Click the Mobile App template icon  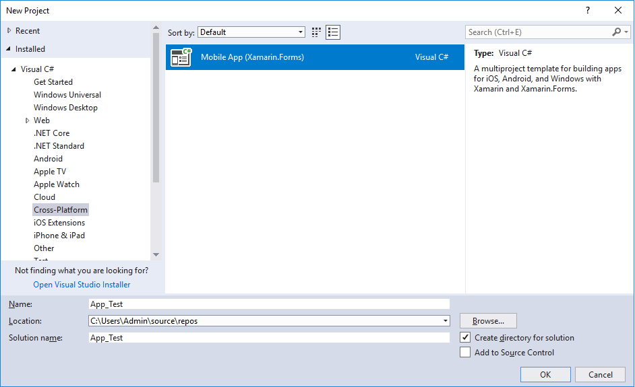pos(181,57)
